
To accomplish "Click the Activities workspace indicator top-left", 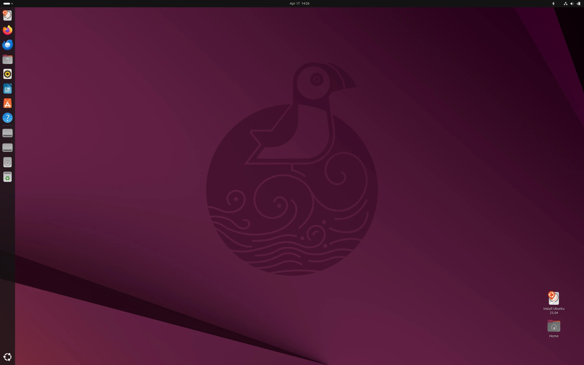I will pyautogui.click(x=7, y=3).
